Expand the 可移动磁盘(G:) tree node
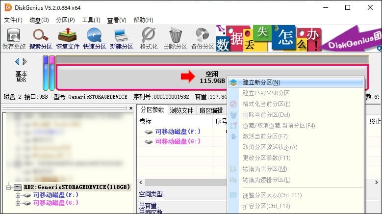The height and width of the screenshot is (214, 382). tap(18, 203)
